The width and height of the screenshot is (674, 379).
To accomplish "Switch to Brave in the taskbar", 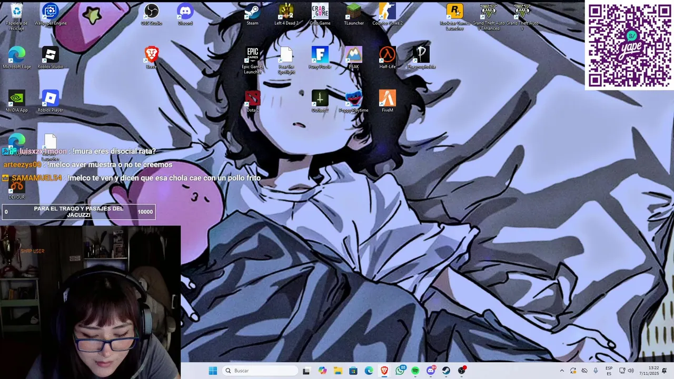I will point(384,371).
